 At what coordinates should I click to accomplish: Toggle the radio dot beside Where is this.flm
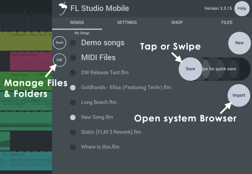73,147
